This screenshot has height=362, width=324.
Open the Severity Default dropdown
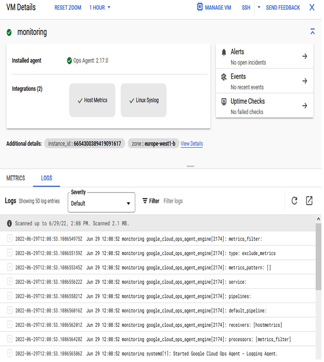coord(101,202)
